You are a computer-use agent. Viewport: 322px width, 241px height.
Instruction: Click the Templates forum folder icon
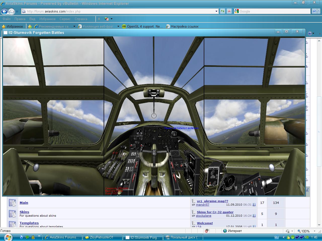point(12,224)
